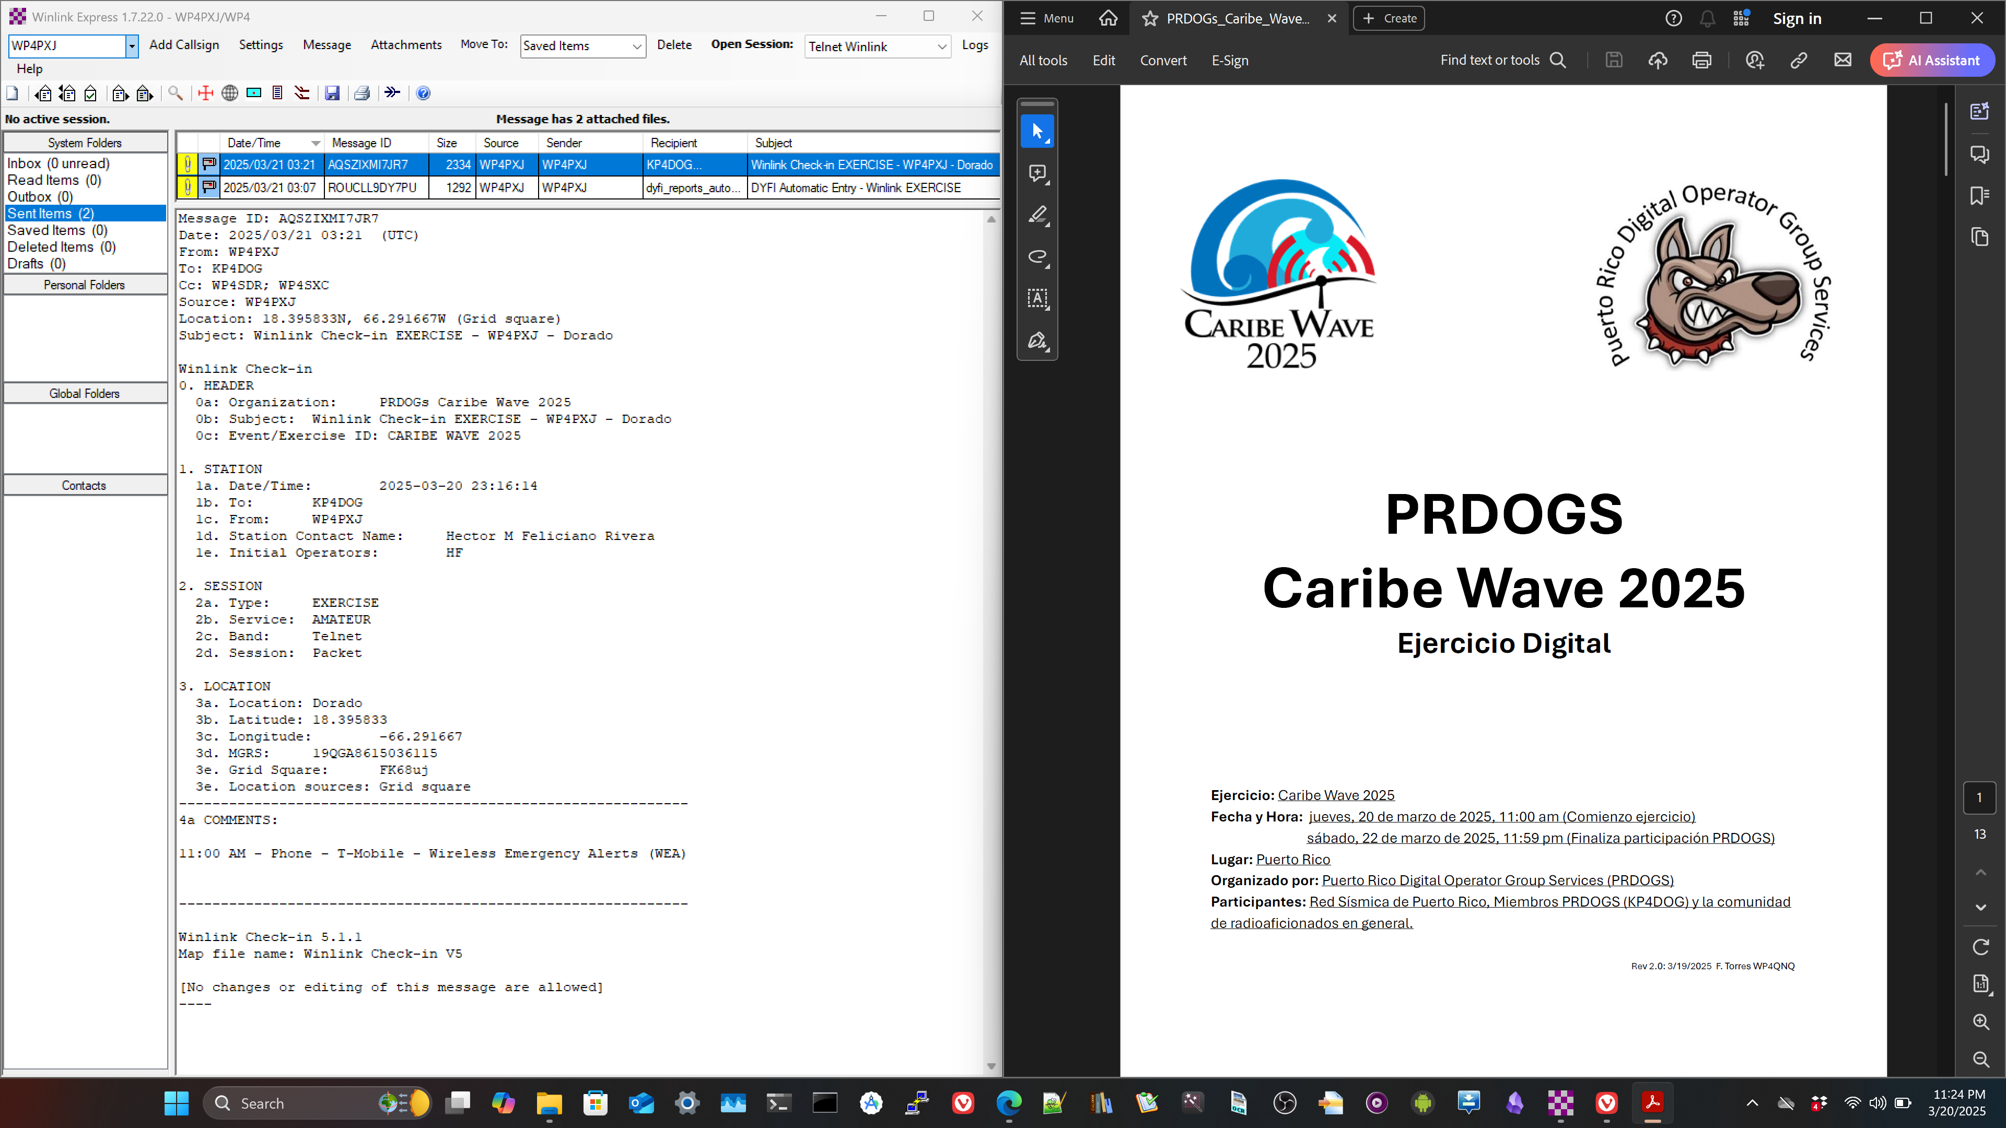2006x1128 pixels.
Task: Click the cyan rectangle map icon in Winlink
Action: pos(254,93)
